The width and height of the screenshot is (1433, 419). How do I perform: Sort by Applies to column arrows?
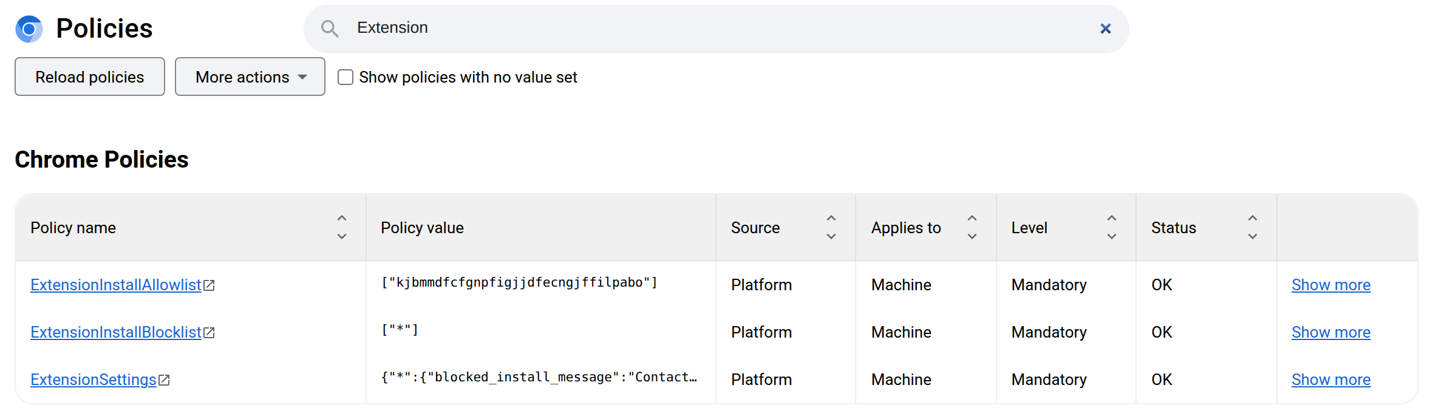pos(972,228)
